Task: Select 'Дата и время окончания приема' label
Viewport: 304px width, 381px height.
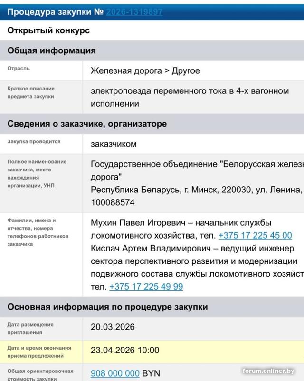Action: coord(39,352)
